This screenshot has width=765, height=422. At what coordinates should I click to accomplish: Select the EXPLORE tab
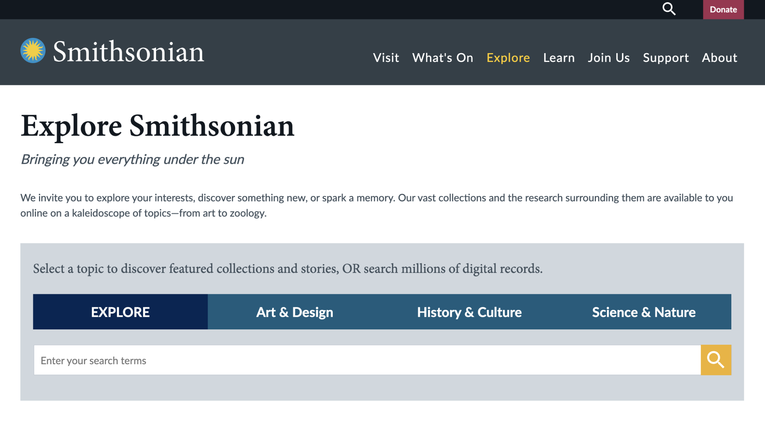120,312
